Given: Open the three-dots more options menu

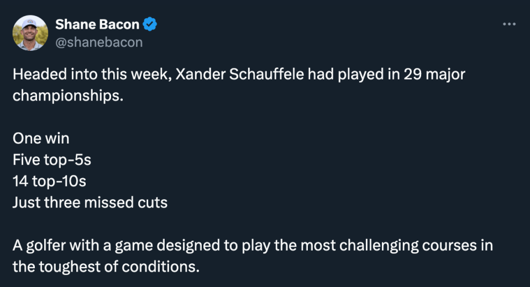Looking at the screenshot, I should (509, 24).
